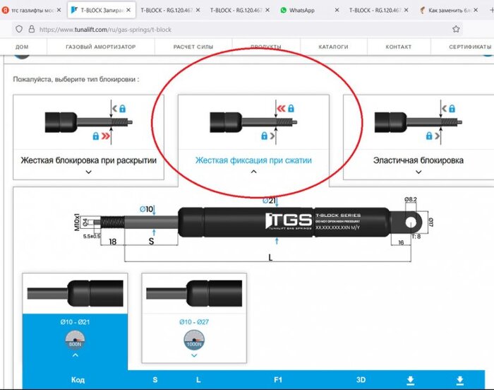The image size is (494, 390).
Task: Open СЕРТИФИКАТЫ menu item
Action: [470, 47]
